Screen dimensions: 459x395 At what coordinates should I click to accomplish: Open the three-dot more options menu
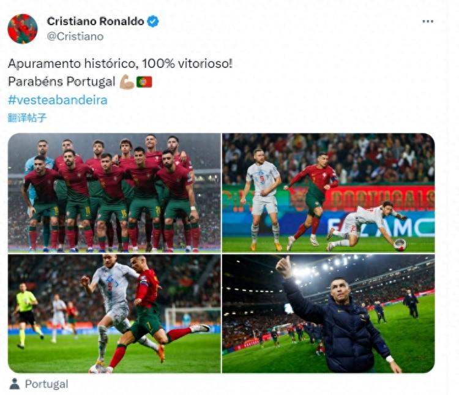tap(428, 21)
